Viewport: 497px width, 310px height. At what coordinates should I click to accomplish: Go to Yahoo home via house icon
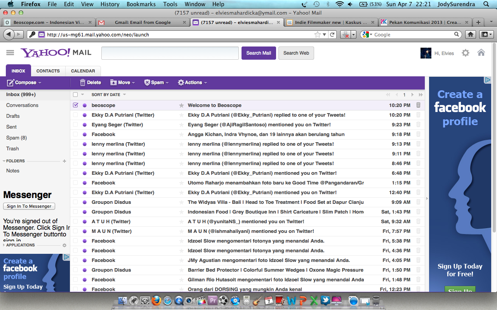coord(481,53)
